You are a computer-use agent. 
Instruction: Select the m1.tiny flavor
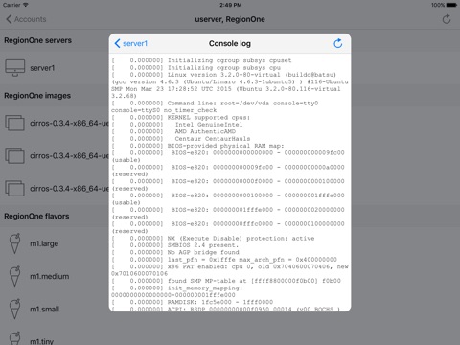click(x=41, y=341)
